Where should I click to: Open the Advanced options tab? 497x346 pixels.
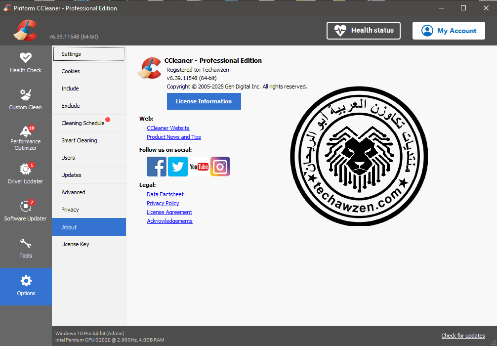point(89,192)
